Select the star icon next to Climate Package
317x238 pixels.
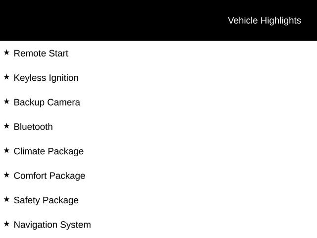pos(6,150)
